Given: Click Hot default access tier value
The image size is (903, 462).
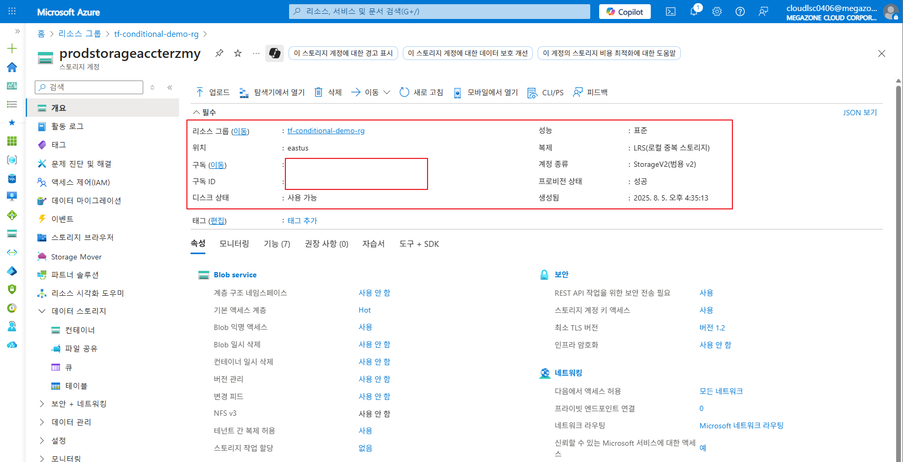Looking at the screenshot, I should click(364, 310).
